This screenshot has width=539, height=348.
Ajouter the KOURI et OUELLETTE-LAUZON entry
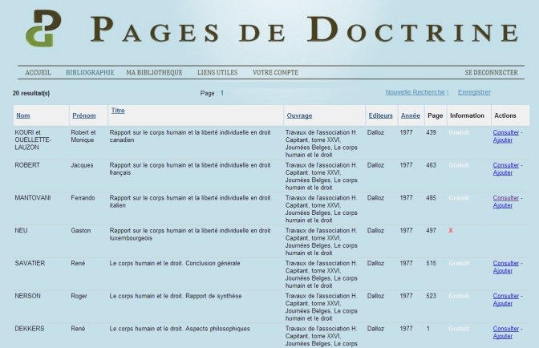[503, 140]
